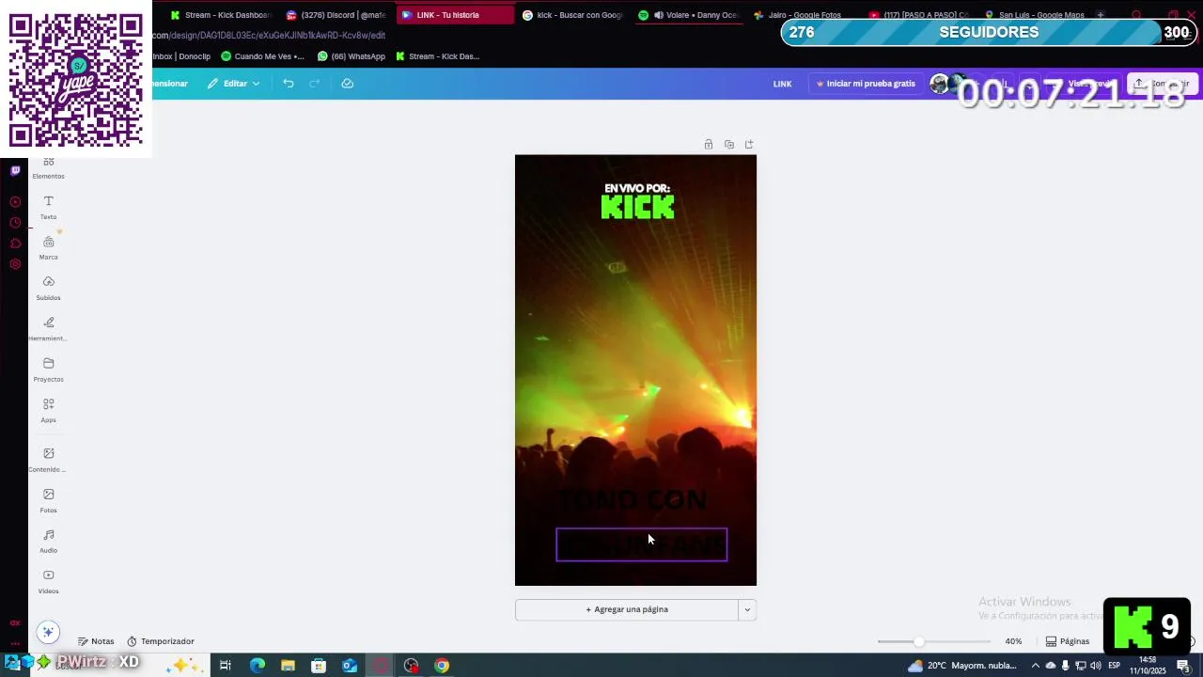Open Task View on the taskbar
The height and width of the screenshot is (677, 1203).
(226, 666)
